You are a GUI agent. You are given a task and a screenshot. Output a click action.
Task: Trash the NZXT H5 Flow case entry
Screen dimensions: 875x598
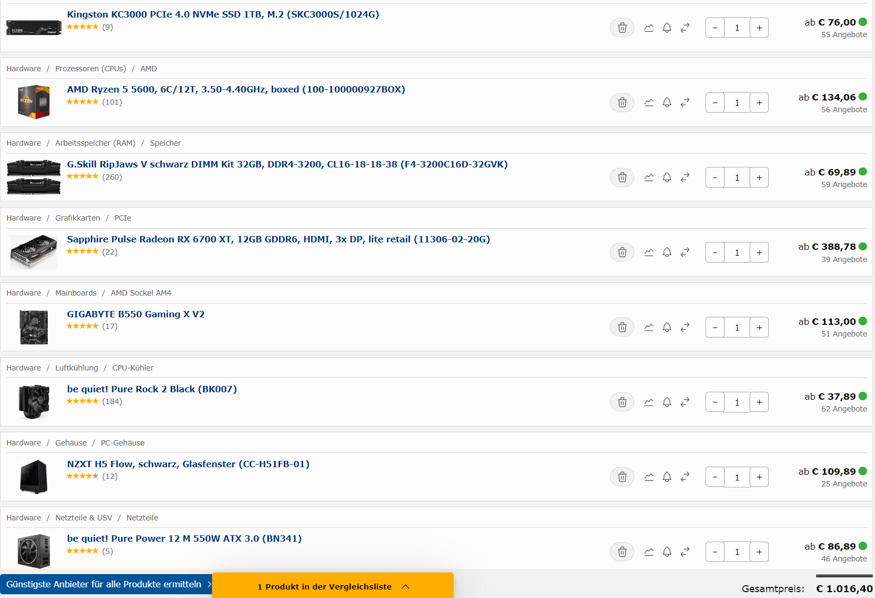click(622, 477)
